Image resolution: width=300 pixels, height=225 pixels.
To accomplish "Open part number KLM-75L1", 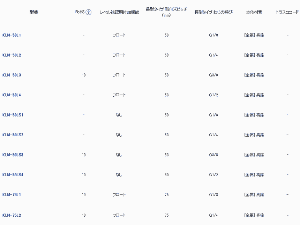I will (12, 195).
